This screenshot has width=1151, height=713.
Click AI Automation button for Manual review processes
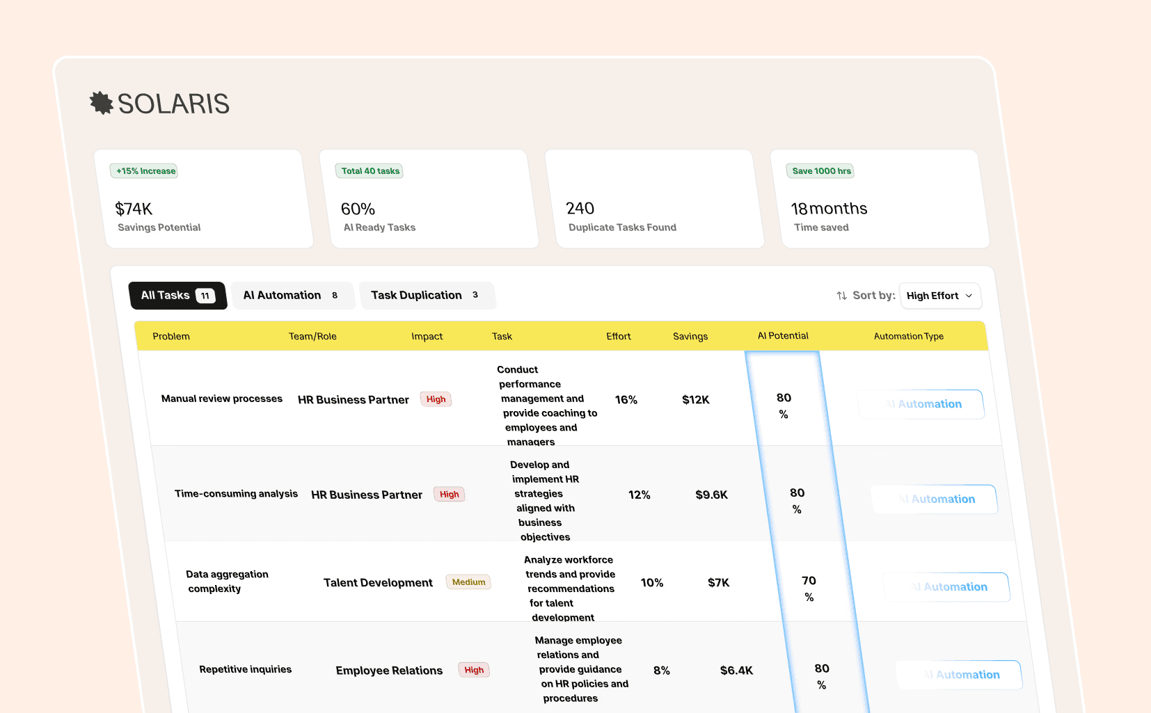[x=921, y=404]
